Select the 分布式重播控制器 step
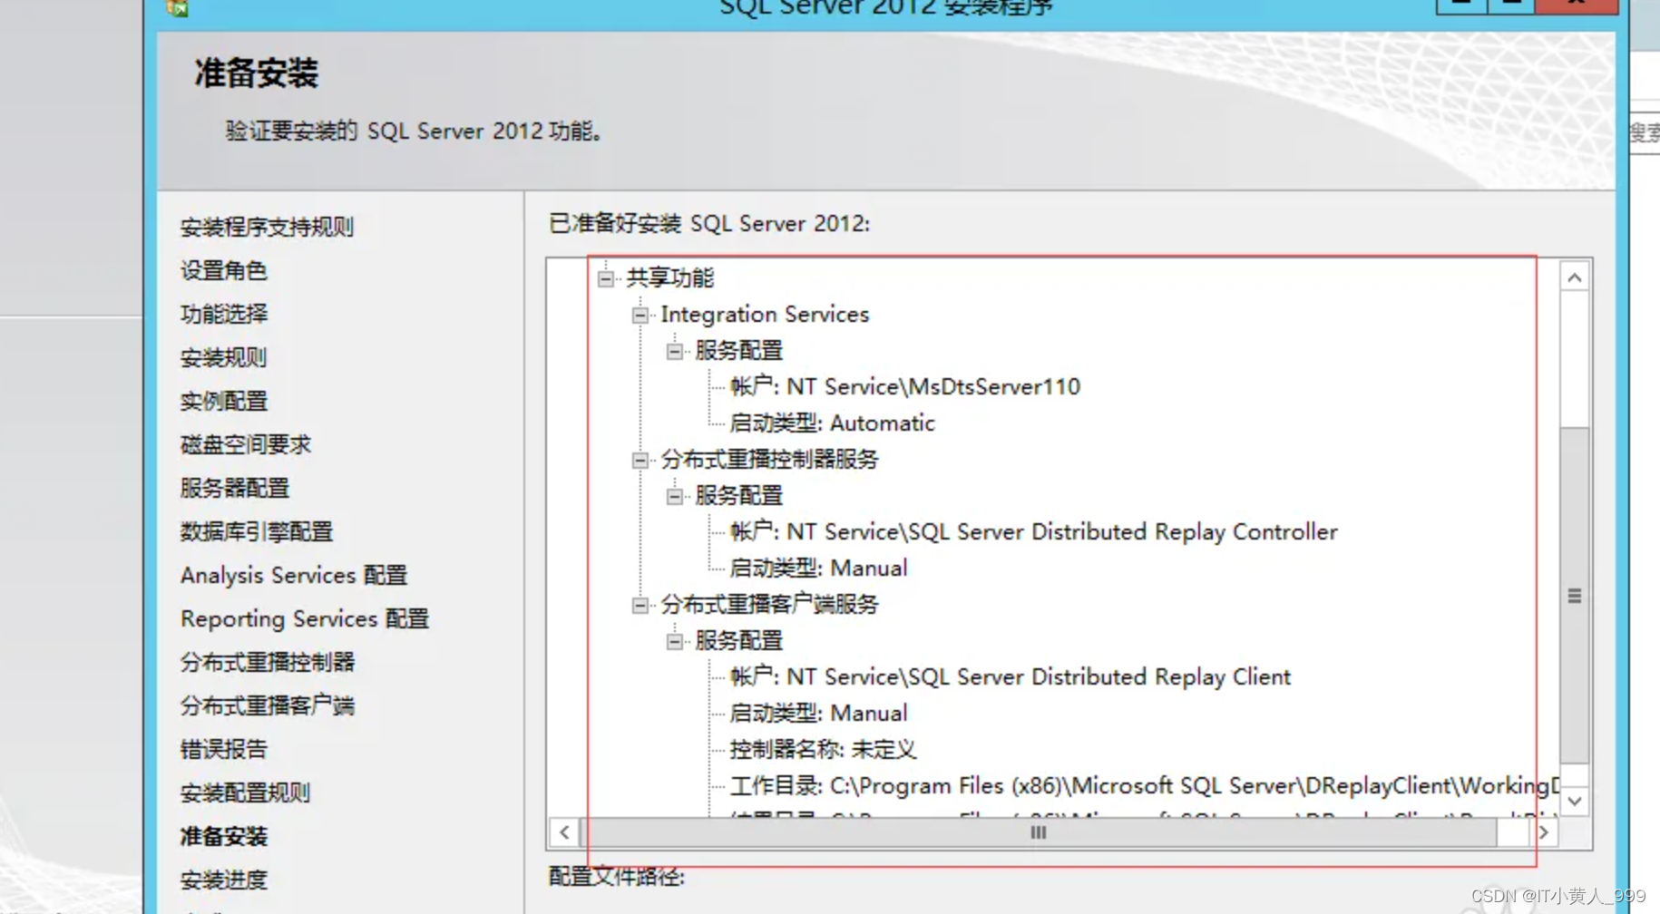Image resolution: width=1660 pixels, height=914 pixels. pos(268,662)
